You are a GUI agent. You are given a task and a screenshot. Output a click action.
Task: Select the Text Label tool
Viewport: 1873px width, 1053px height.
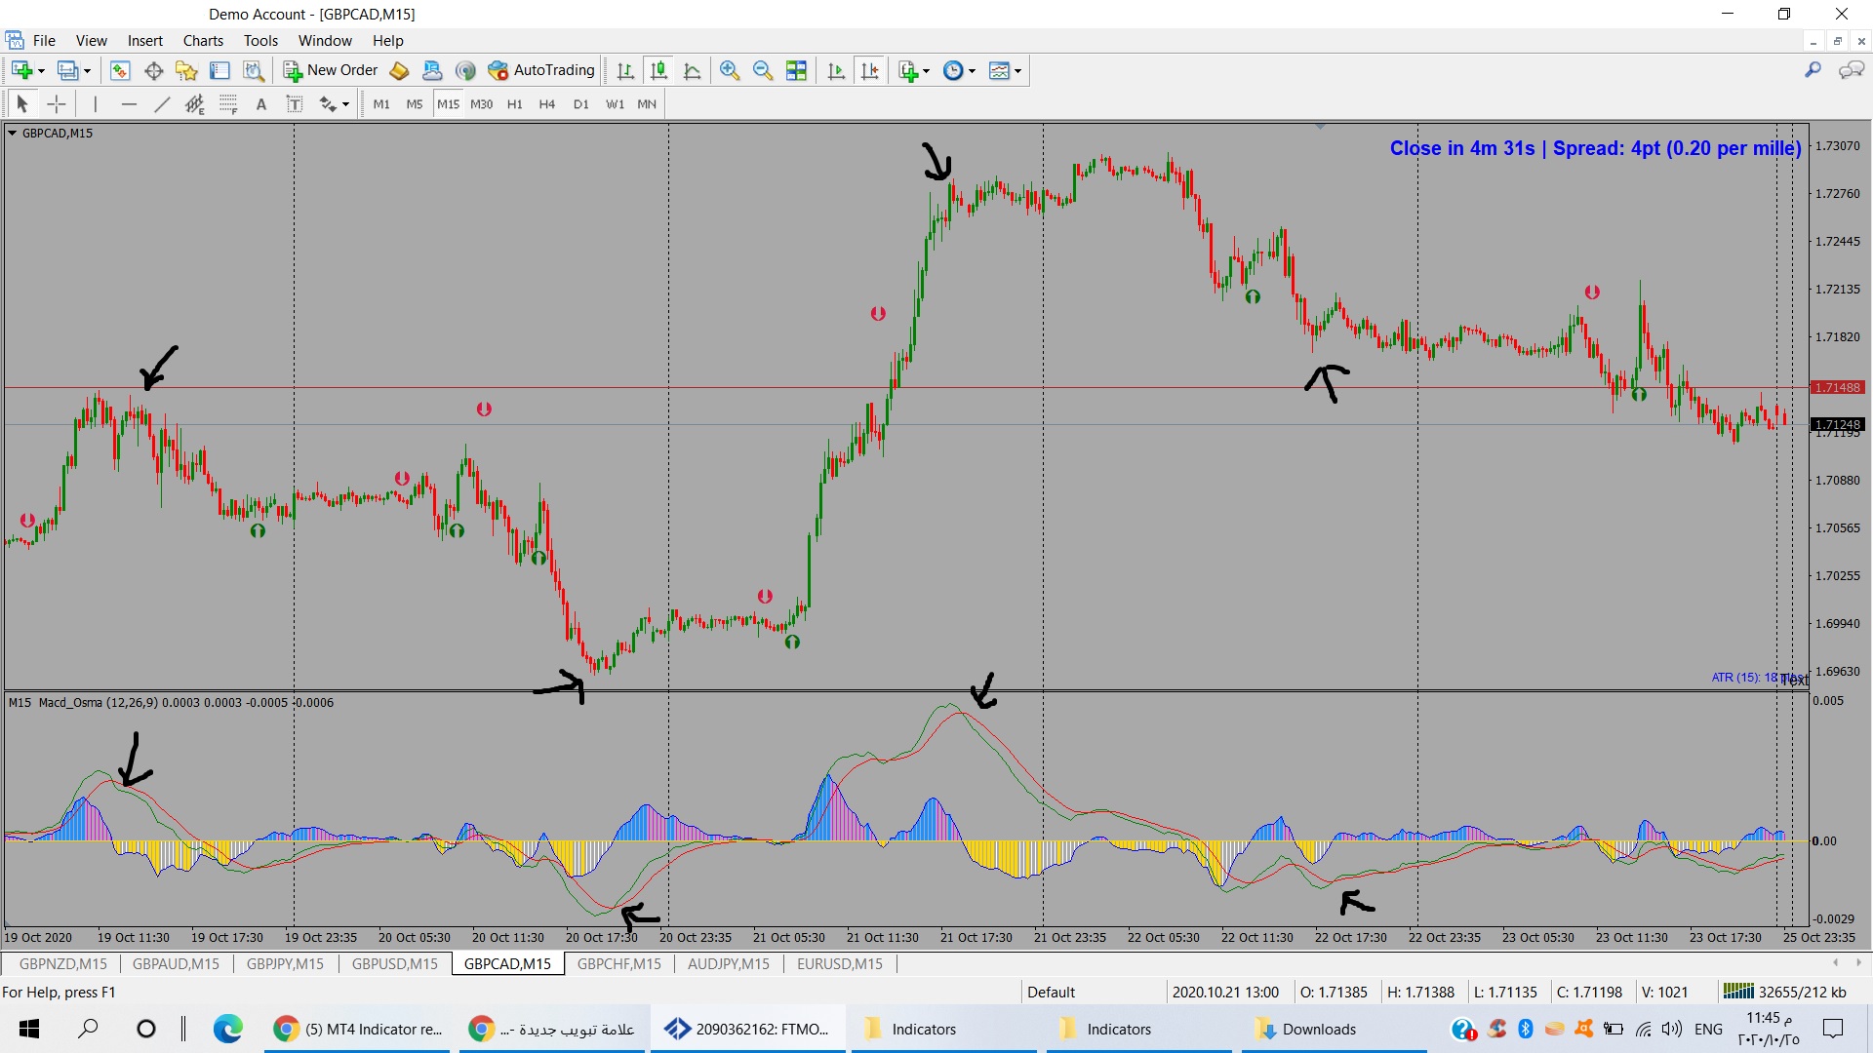[x=294, y=104]
